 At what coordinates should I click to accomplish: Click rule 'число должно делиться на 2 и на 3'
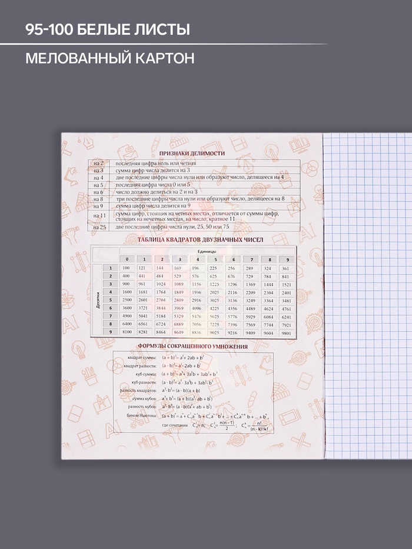click(x=157, y=192)
